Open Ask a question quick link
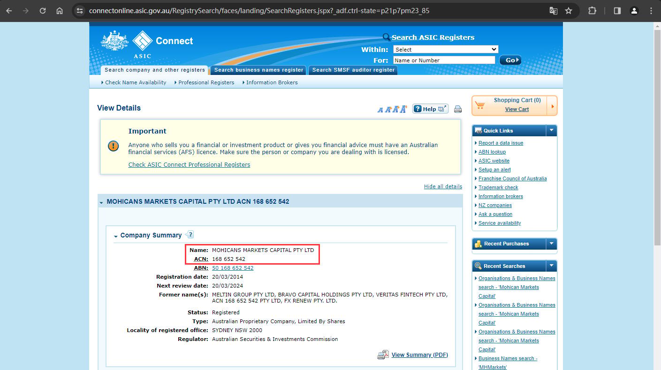Image resolution: width=661 pixels, height=370 pixels. [495, 214]
